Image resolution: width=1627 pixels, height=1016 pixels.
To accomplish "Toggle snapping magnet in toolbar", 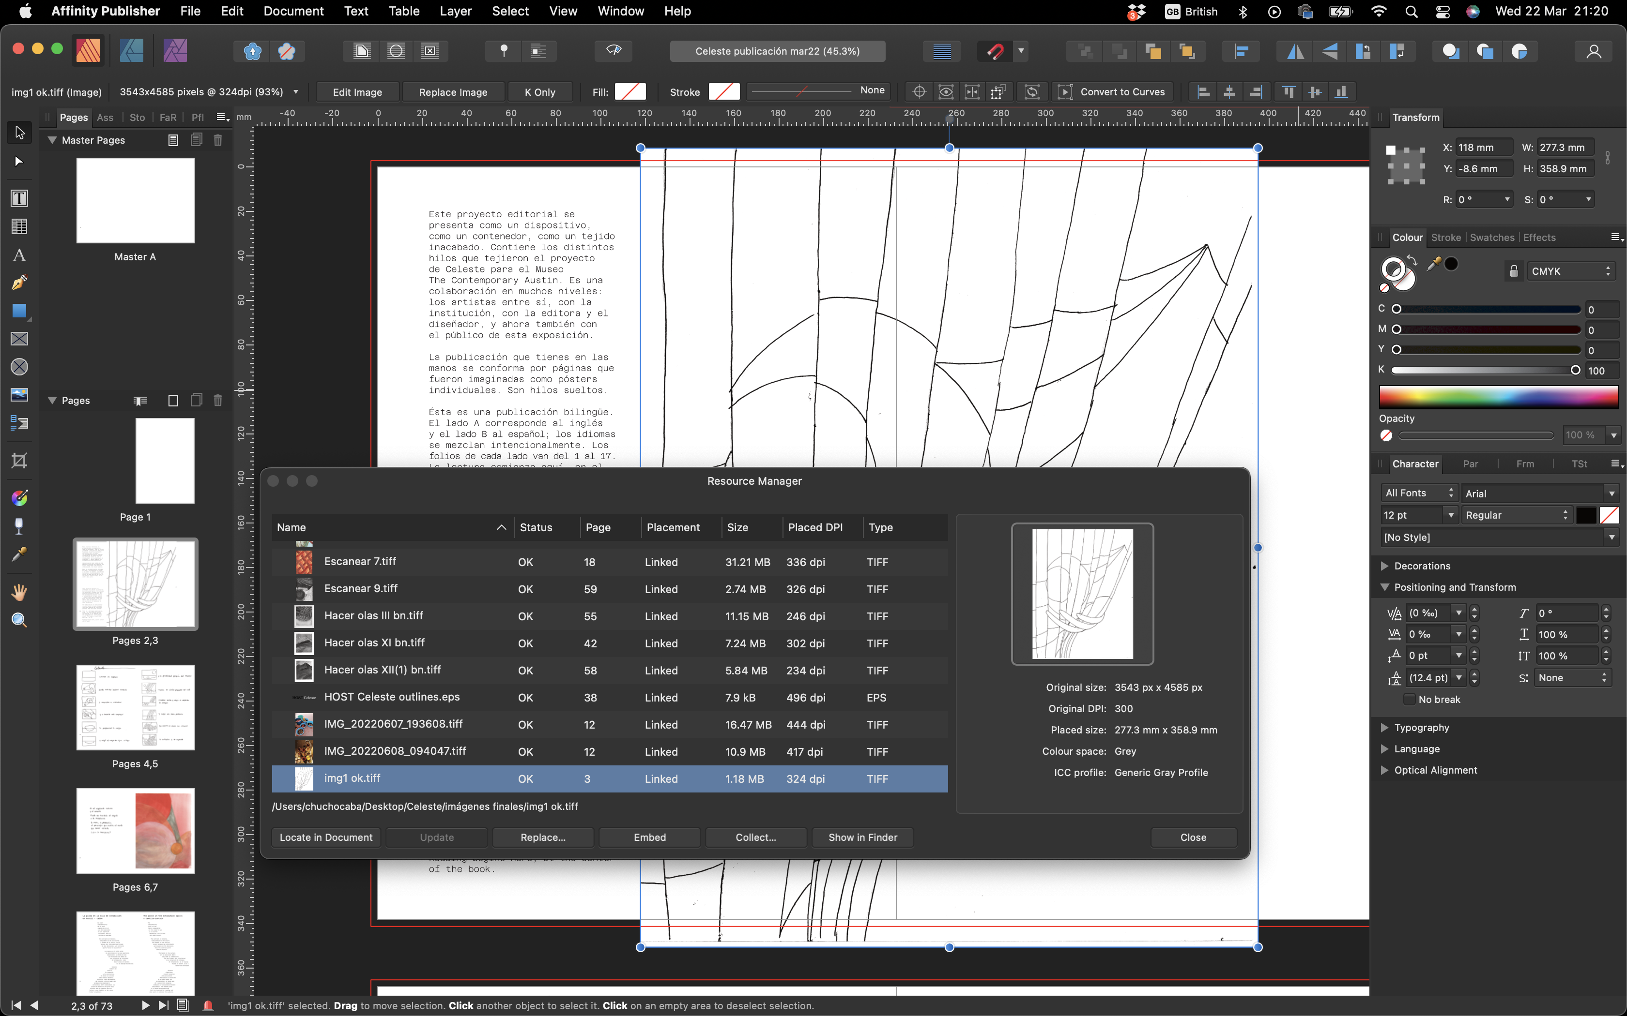I will [995, 51].
